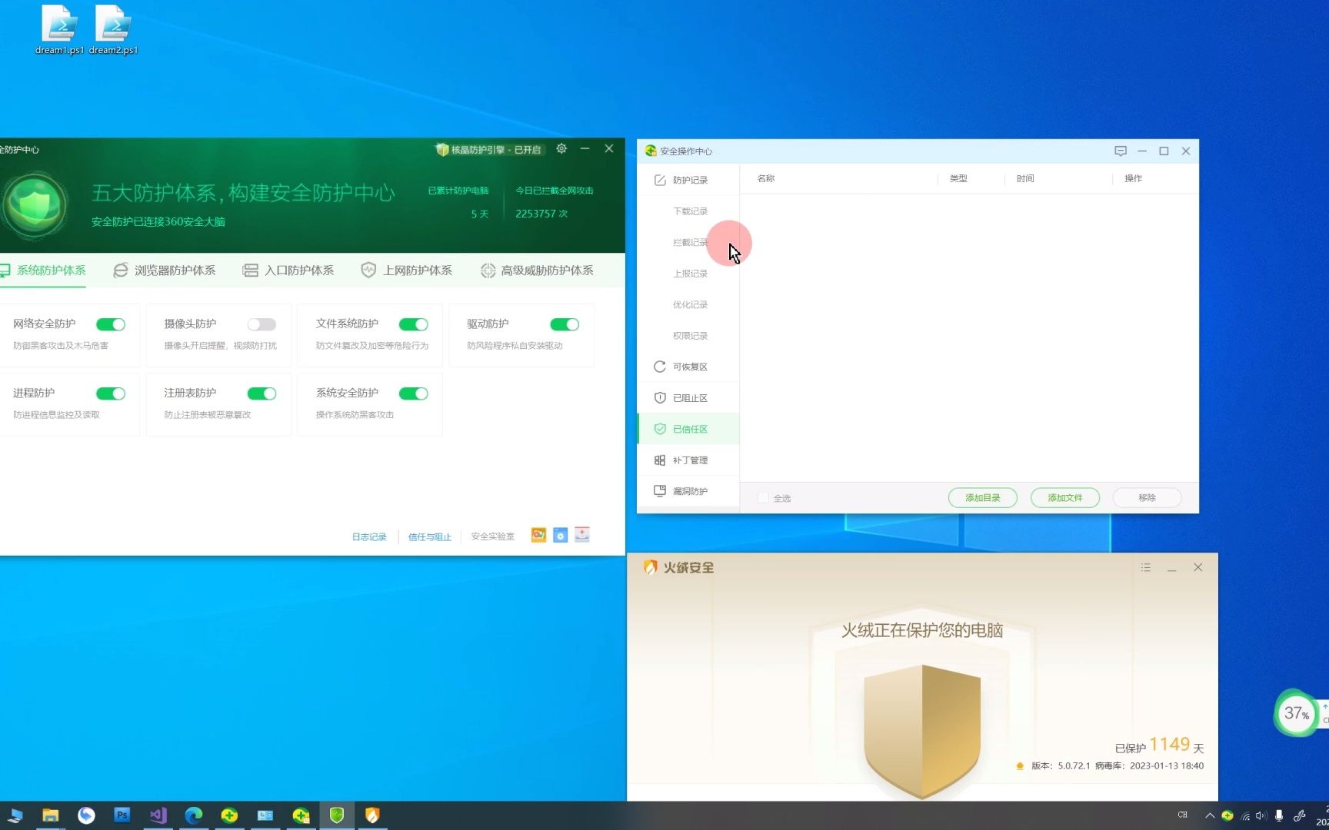Open Photoshop from taskbar
Screen dimensions: 1329x830
[122, 815]
